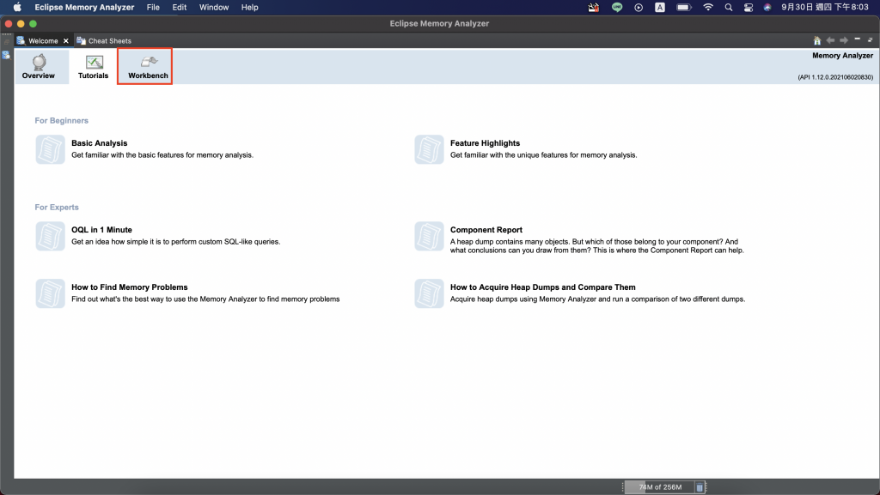The image size is (880, 495).
Task: Open How to Find Memory Problems link
Action: [130, 287]
